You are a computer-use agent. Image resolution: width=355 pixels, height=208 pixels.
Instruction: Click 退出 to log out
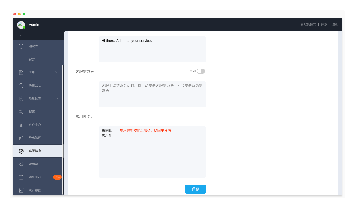coord(335,24)
